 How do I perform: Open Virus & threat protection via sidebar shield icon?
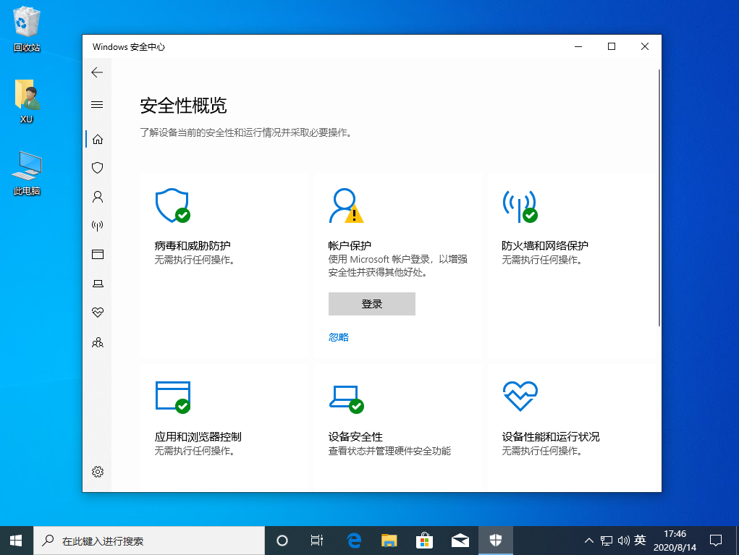tap(97, 167)
